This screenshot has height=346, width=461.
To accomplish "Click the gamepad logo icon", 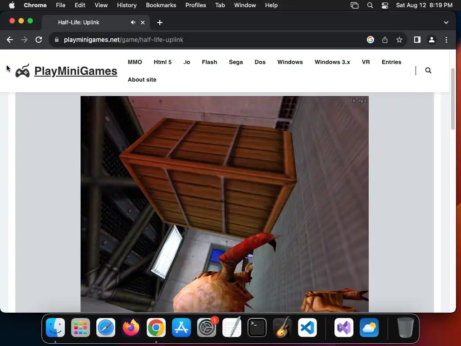I will pos(23,71).
